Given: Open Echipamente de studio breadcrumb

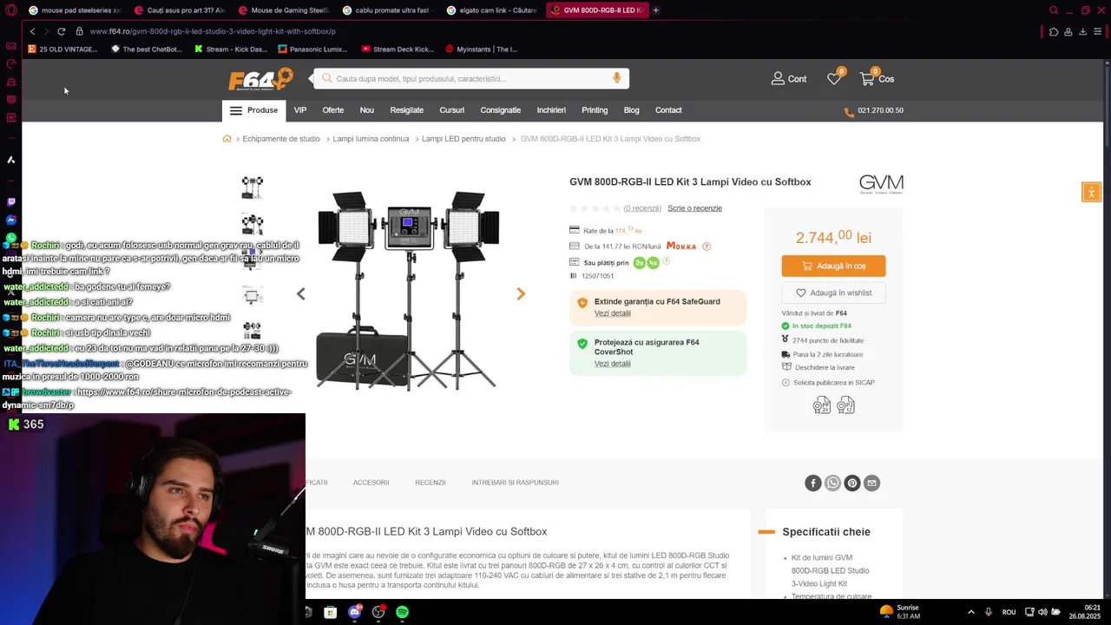Looking at the screenshot, I should click(281, 139).
